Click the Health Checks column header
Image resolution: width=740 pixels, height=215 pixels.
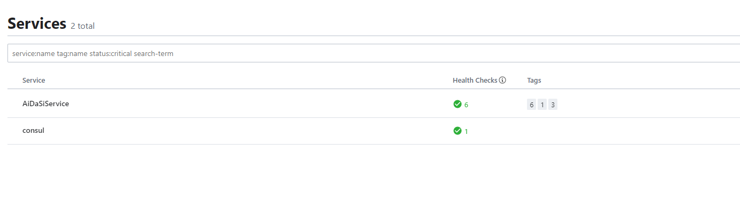tap(475, 81)
